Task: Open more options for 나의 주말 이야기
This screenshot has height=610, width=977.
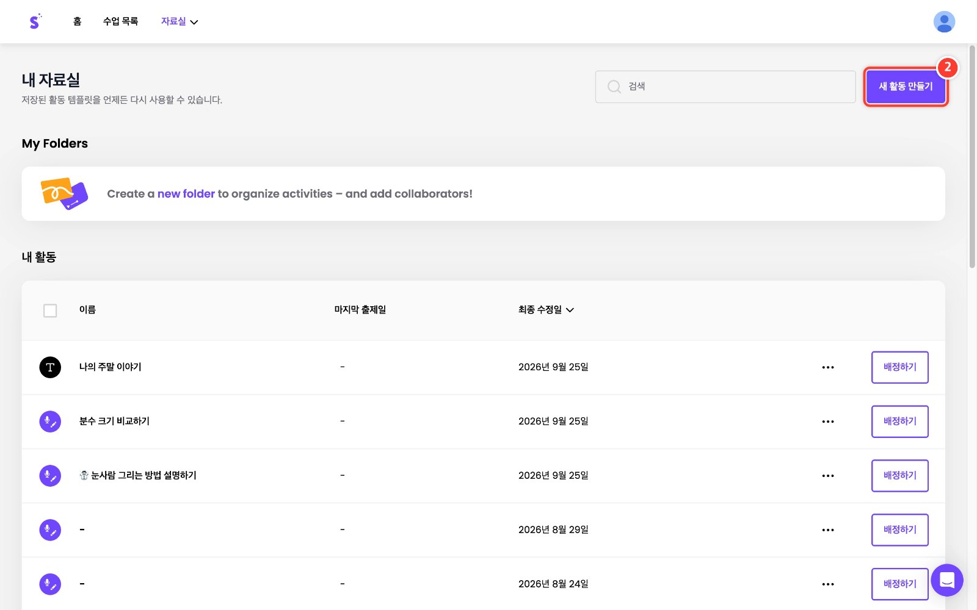Action: 828,367
